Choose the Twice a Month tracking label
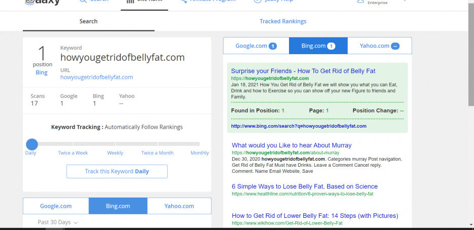This screenshot has width=474, height=230. coord(157,153)
